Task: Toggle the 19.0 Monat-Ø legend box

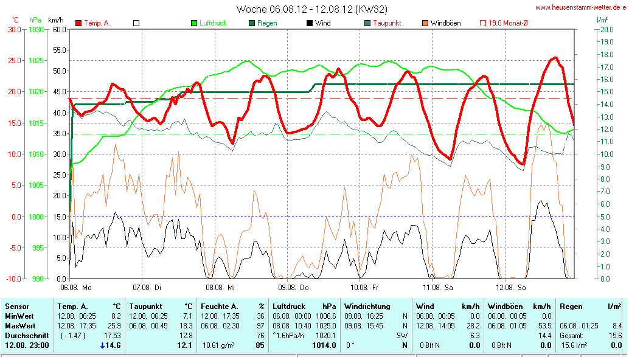Action: (483, 23)
